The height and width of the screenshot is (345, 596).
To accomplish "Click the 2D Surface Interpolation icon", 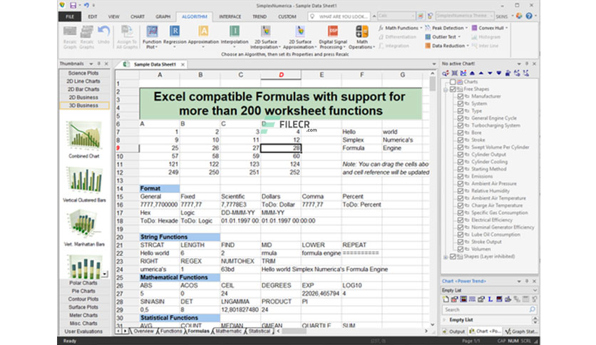I will (265, 31).
